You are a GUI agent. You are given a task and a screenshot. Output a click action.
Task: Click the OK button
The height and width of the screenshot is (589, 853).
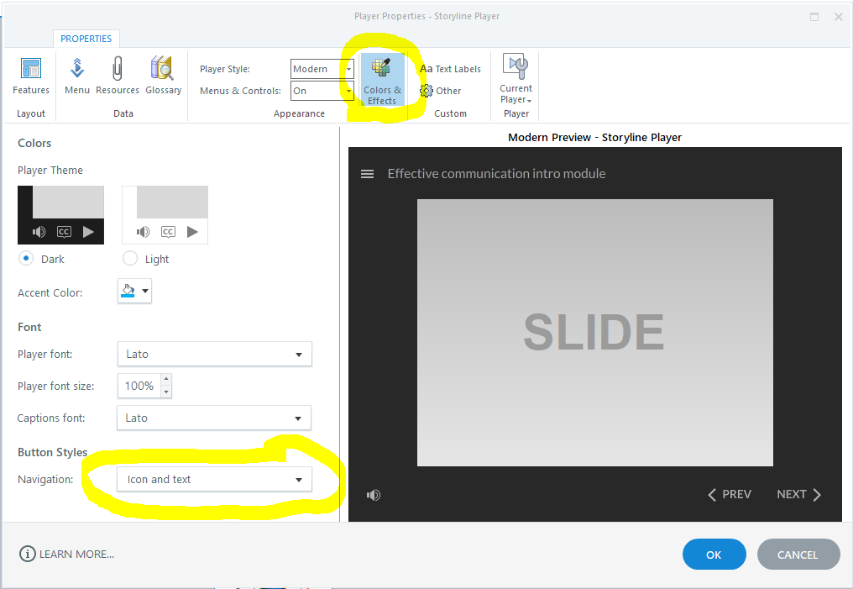(x=714, y=555)
